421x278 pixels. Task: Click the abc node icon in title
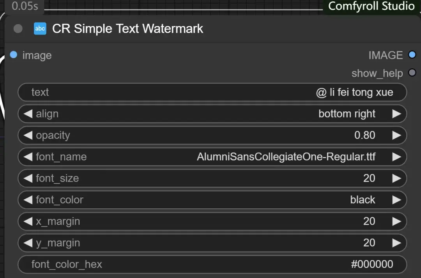tap(40, 28)
